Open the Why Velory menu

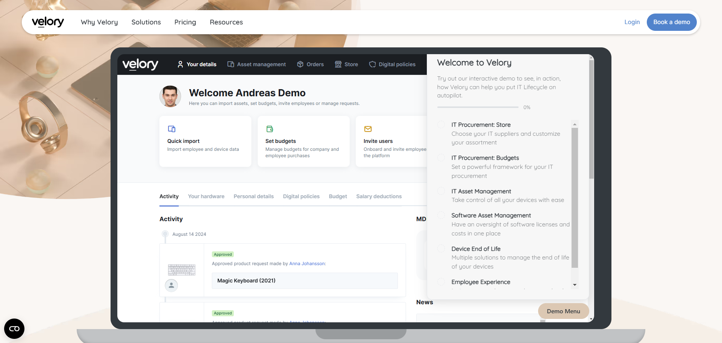[99, 22]
